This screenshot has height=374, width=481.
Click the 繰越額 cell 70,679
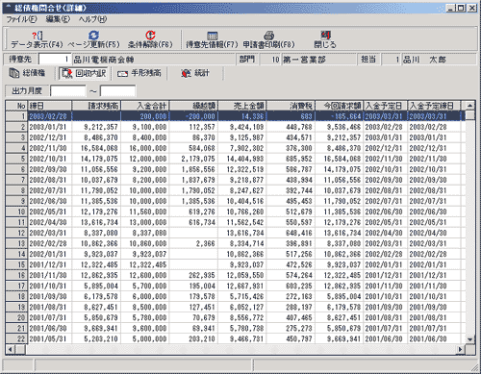pos(193,317)
